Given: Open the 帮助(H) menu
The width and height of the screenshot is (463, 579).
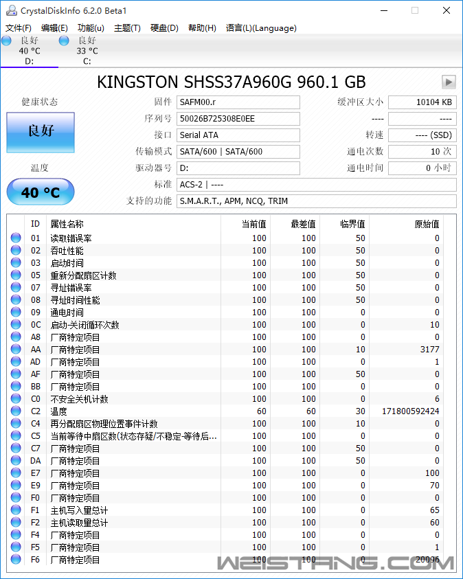Looking at the screenshot, I should [x=202, y=28].
